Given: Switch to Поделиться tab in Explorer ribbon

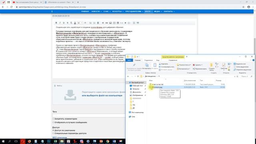Looking at the screenshot, I should point(148,60).
